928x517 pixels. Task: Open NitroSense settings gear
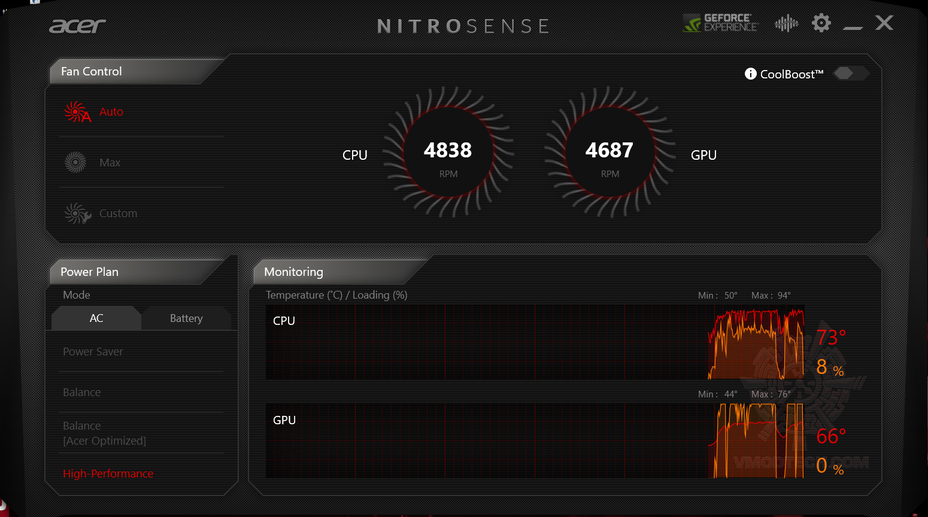pyautogui.click(x=821, y=23)
